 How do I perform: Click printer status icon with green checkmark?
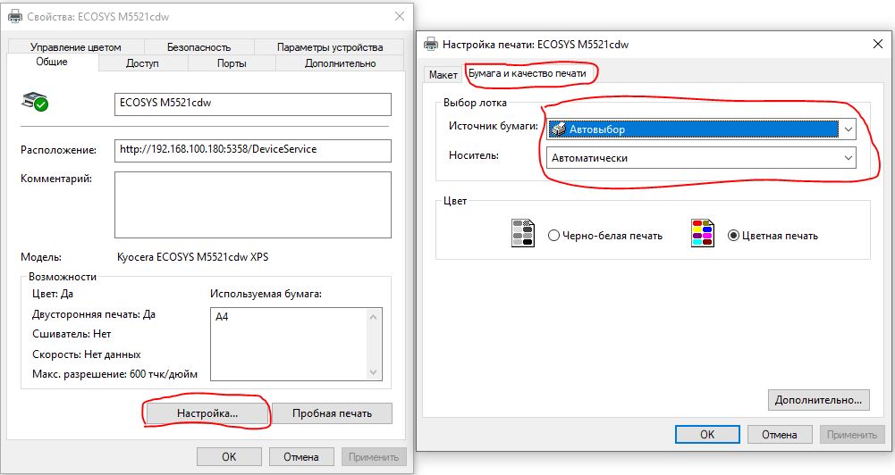35,102
